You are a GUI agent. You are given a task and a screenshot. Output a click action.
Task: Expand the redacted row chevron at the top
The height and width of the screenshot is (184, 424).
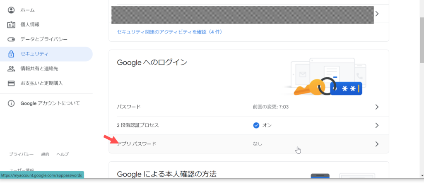(x=377, y=14)
